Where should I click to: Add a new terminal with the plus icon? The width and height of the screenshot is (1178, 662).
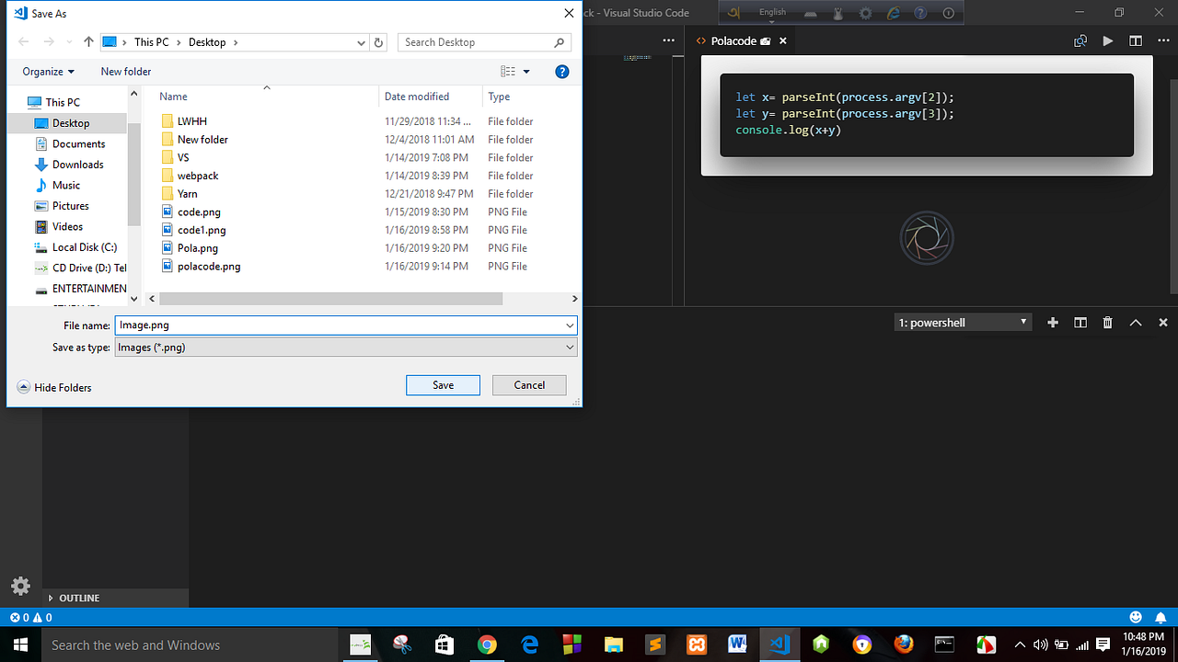[1053, 322]
